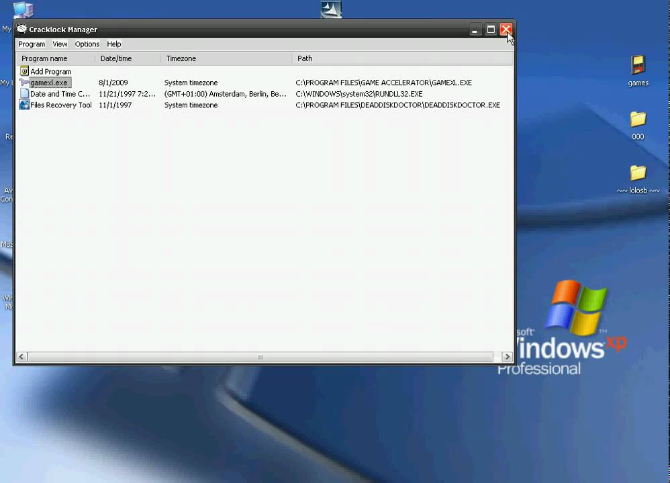
Task: Select the Add Program label
Action: (x=51, y=71)
